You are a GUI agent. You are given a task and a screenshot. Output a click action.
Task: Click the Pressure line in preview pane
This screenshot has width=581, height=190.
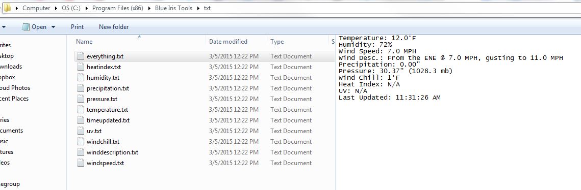pos(396,71)
